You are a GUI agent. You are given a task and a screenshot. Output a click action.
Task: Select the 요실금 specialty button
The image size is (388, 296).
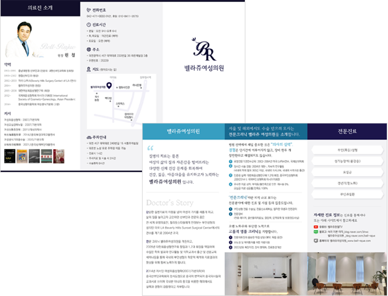tap(348, 172)
